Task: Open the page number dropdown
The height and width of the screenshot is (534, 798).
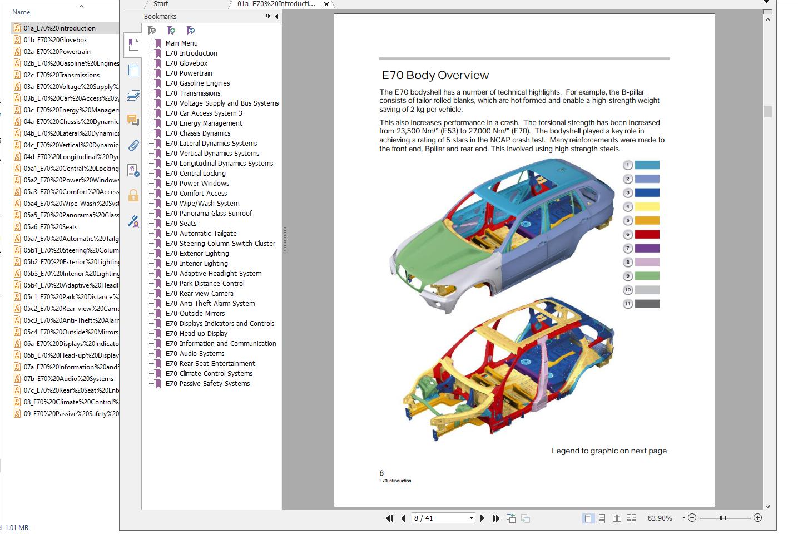Action: pyautogui.click(x=471, y=518)
